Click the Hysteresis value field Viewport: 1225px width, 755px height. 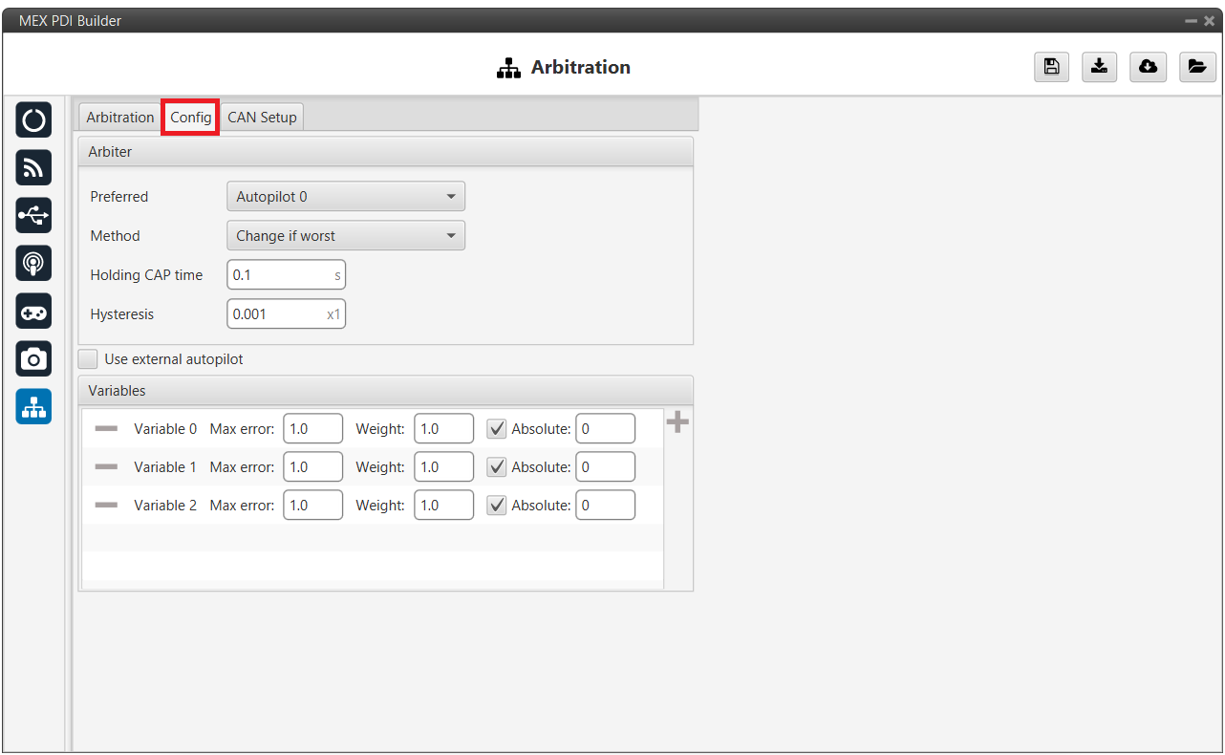click(277, 314)
